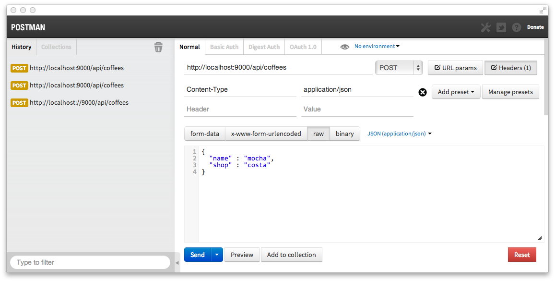Remove the Content-Type header with the X icon
The height and width of the screenshot is (282, 555).
pyautogui.click(x=423, y=92)
